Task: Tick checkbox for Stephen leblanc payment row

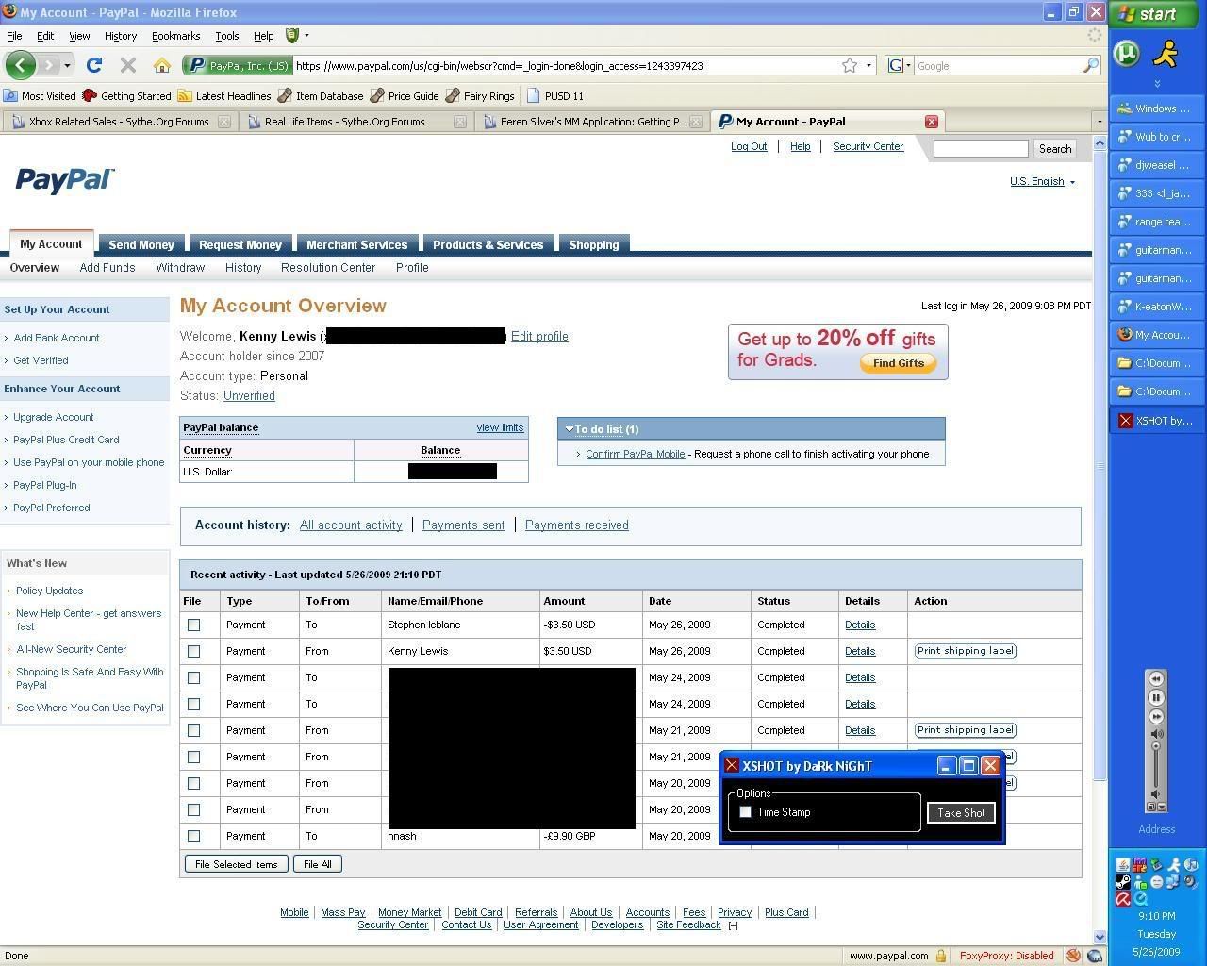Action: [x=194, y=625]
